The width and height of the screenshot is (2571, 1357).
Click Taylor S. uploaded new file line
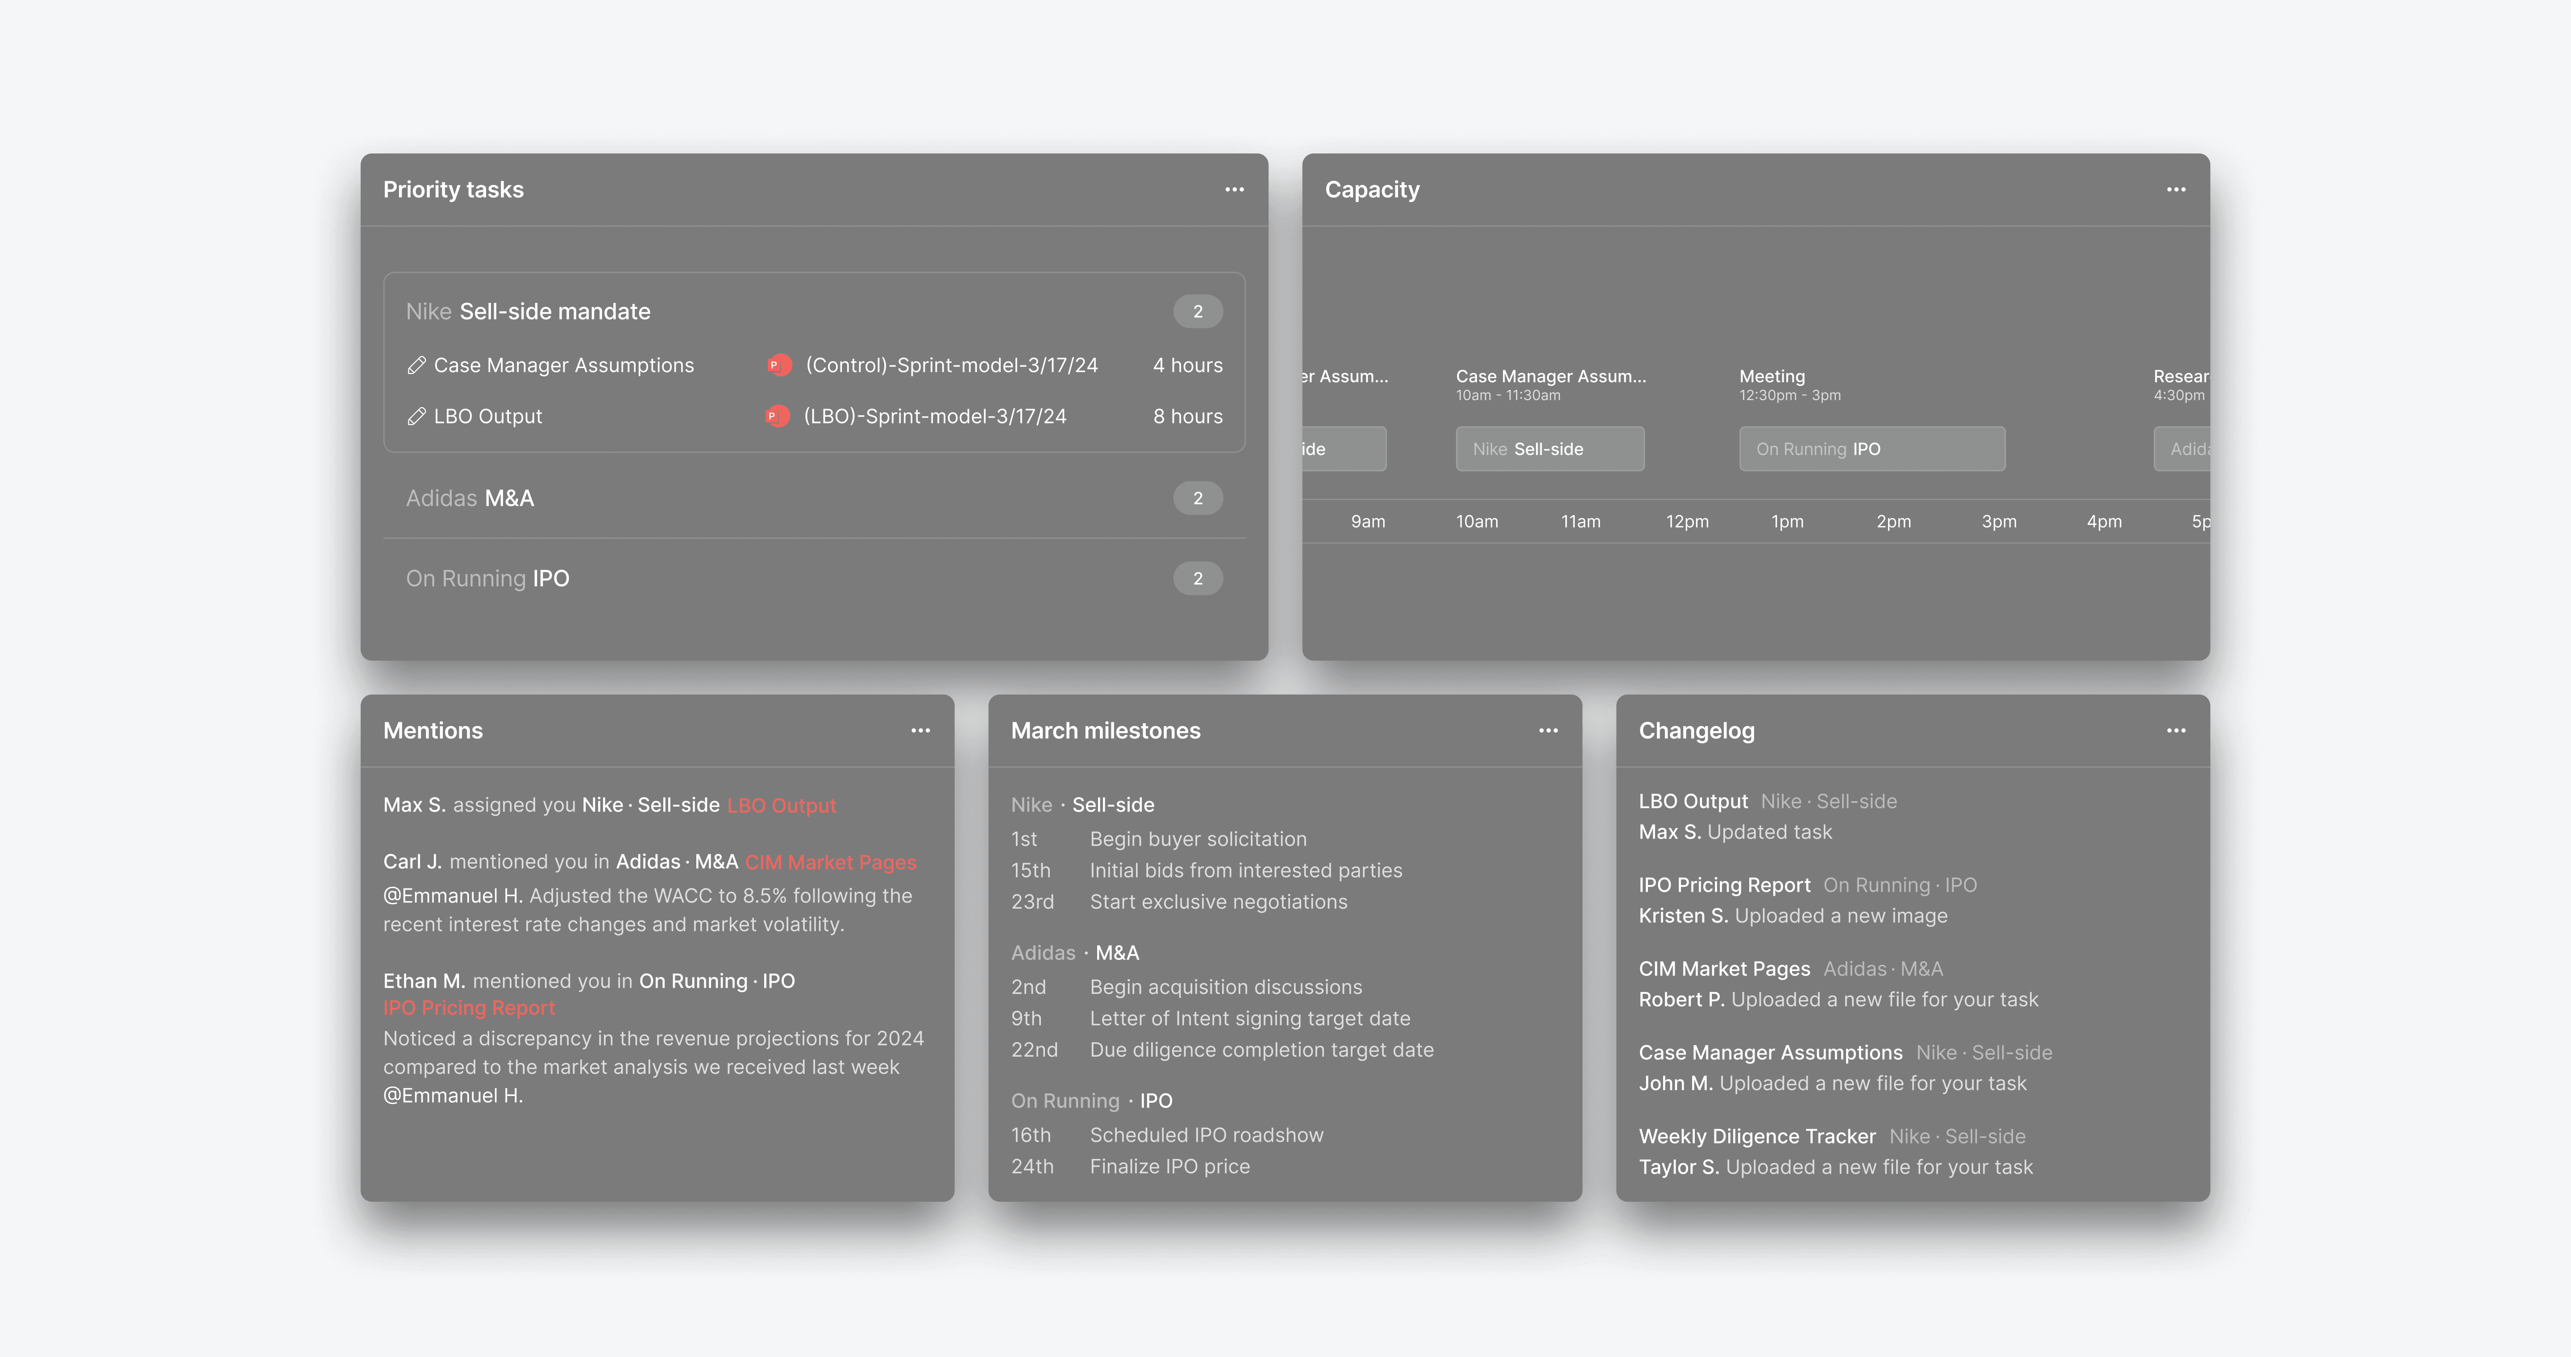tap(1835, 1167)
